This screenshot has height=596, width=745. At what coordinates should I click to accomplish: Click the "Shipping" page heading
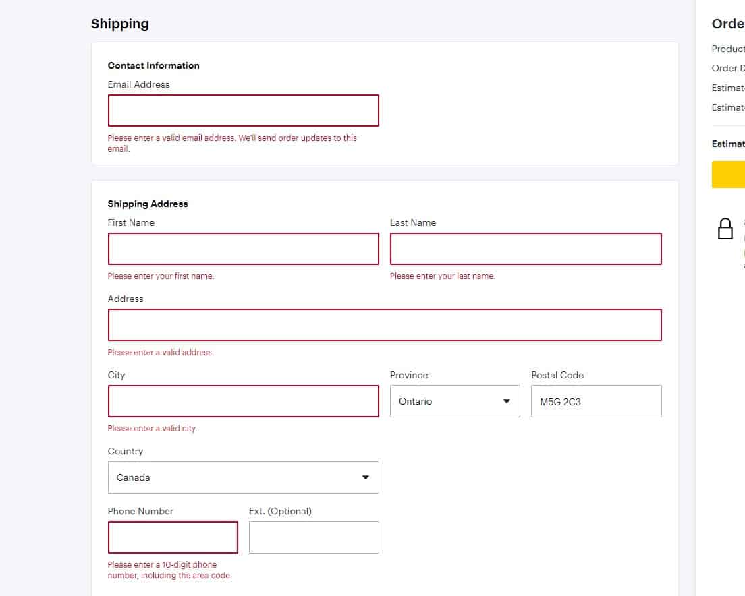119,24
